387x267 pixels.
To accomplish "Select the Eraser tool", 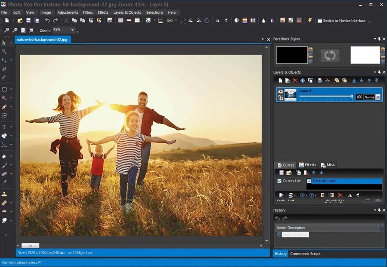I will point(4,174).
